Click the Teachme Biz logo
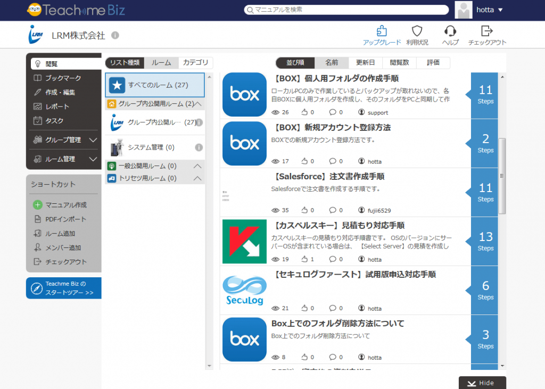This screenshot has width=545, height=389. coord(76,10)
